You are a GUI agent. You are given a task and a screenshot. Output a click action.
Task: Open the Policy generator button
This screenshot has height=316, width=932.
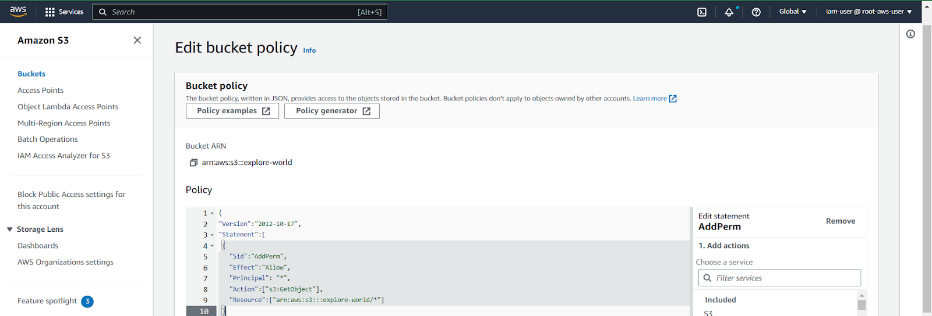332,111
